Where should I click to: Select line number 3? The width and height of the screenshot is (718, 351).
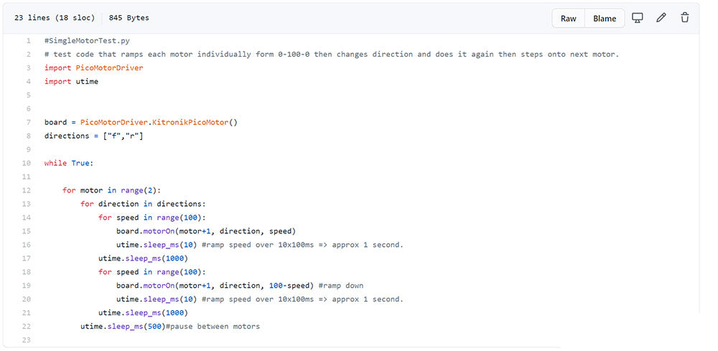[x=28, y=68]
